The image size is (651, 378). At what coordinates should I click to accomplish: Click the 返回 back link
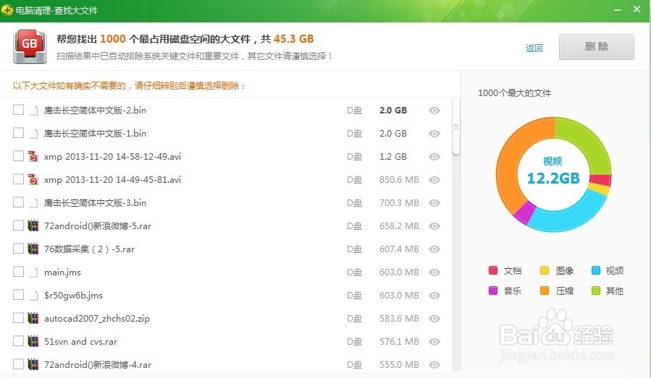[x=534, y=48]
